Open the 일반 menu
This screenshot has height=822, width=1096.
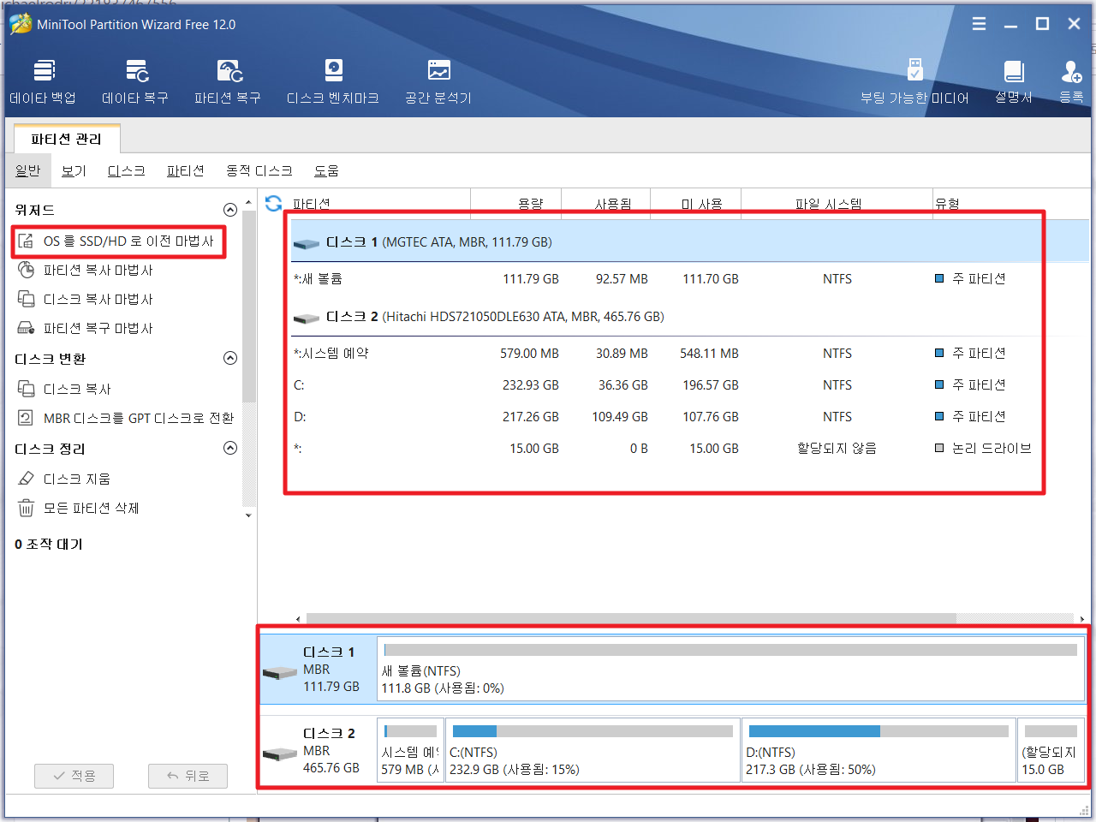pos(28,171)
